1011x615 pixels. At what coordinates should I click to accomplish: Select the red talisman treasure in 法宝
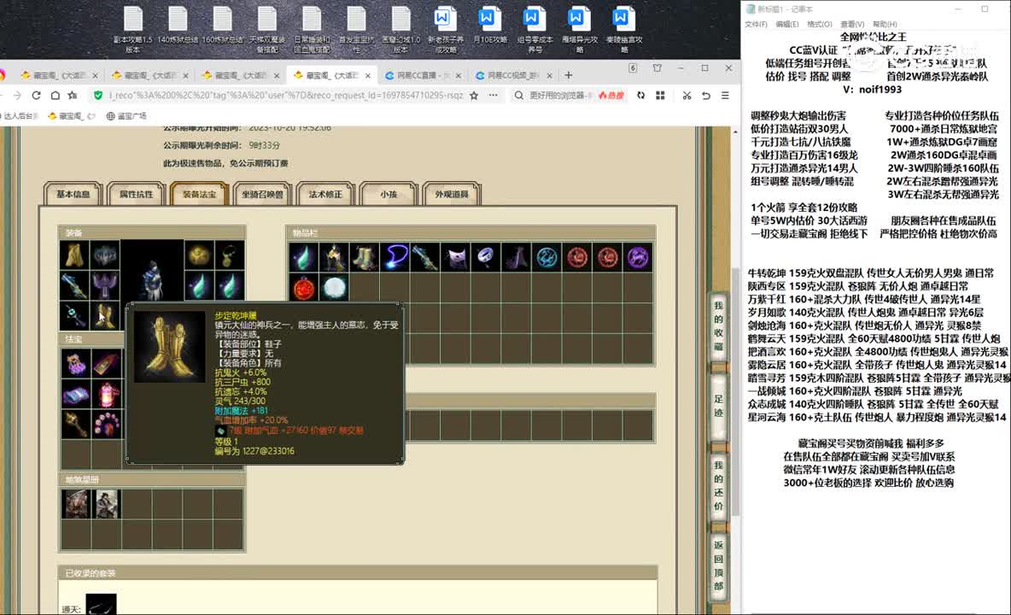click(x=107, y=364)
